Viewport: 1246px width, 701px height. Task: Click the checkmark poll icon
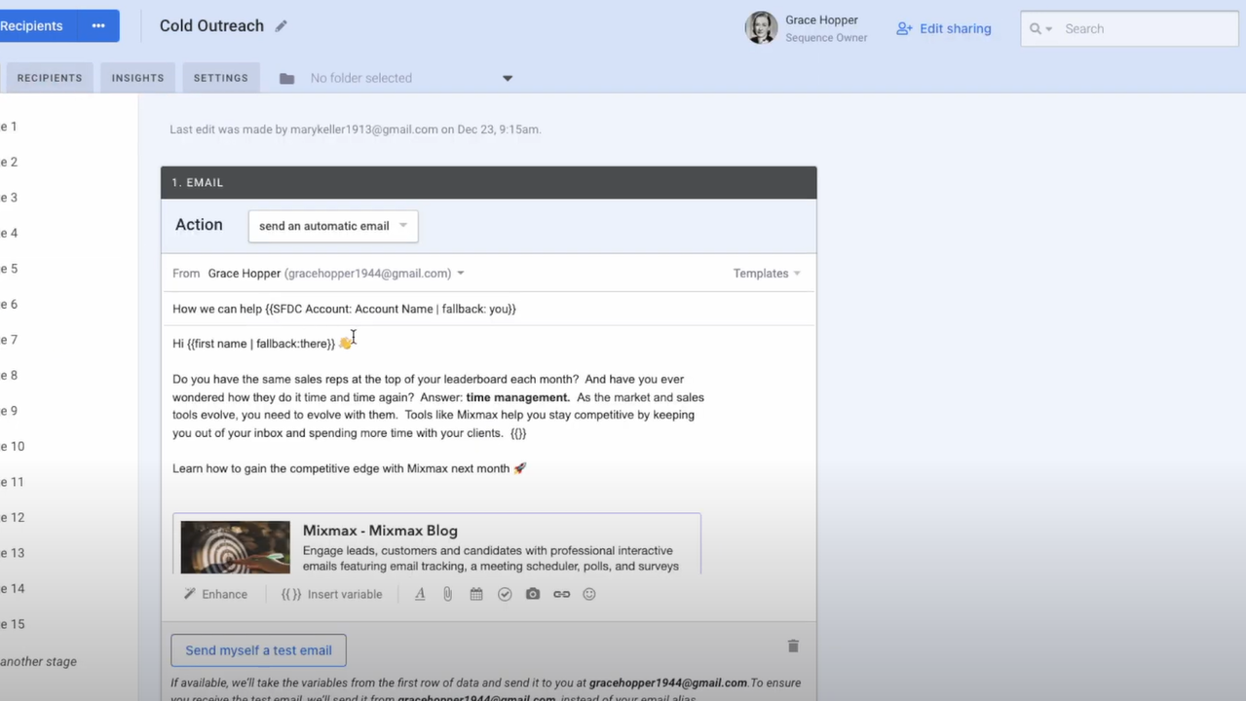pyautogui.click(x=505, y=594)
